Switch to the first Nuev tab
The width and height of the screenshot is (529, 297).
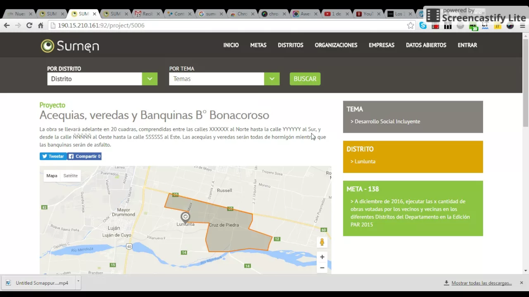19,14
